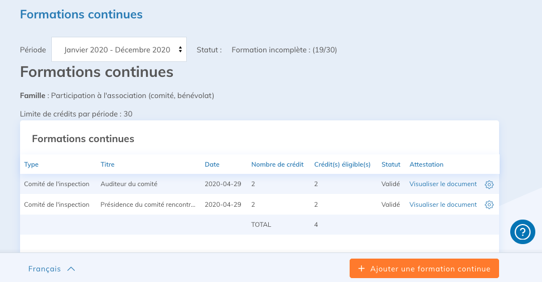Open settings gear for Présidence du comité row

[x=489, y=205]
